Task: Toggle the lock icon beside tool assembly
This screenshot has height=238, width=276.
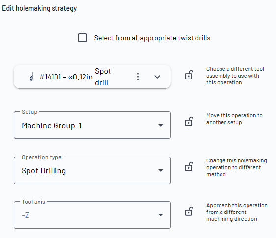Action: tap(189, 75)
